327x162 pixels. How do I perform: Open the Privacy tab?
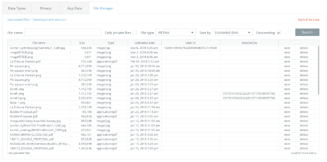coord(46,8)
